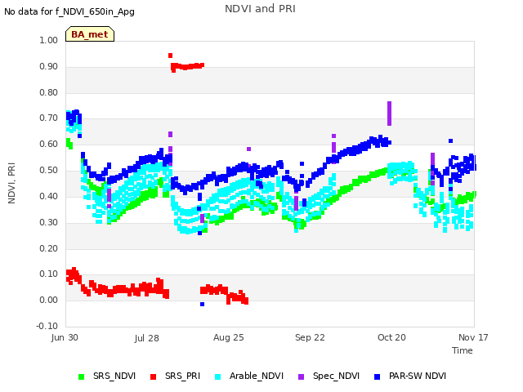Click the 0.30 y-axis tick label

49,222
